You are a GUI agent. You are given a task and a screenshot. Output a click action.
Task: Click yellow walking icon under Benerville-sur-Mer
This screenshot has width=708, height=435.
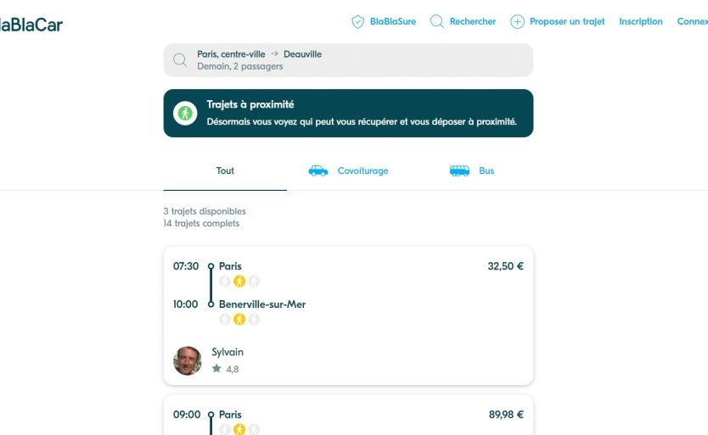[x=239, y=319]
